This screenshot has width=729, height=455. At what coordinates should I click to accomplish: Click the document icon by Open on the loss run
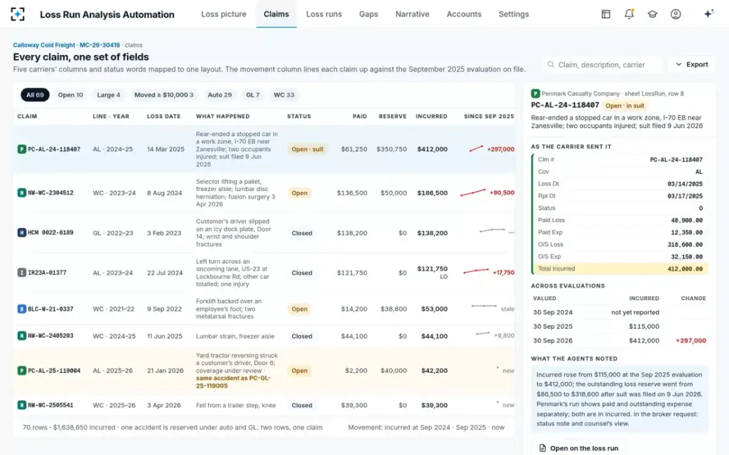(542, 448)
